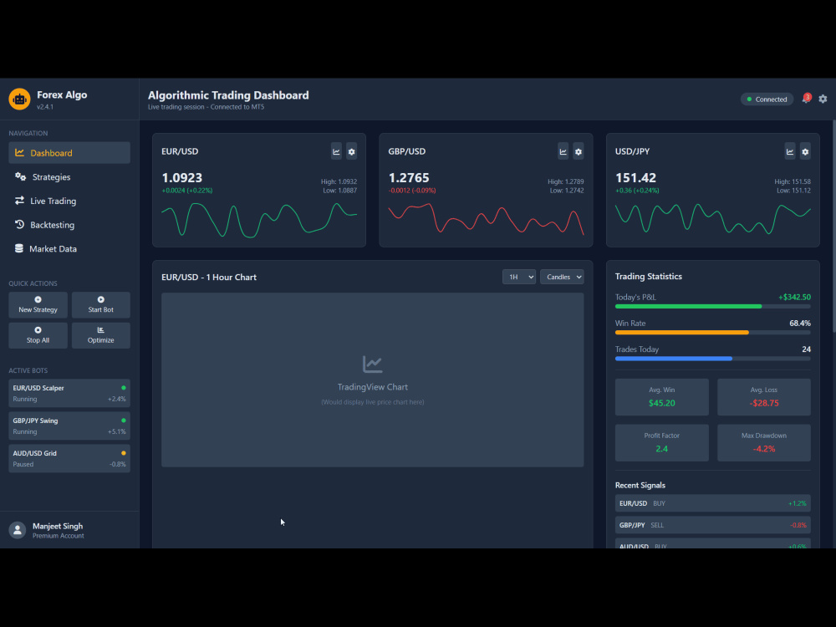Image resolution: width=836 pixels, height=627 pixels.
Task: Click the Forex Algo robot logo
Action: [19, 99]
